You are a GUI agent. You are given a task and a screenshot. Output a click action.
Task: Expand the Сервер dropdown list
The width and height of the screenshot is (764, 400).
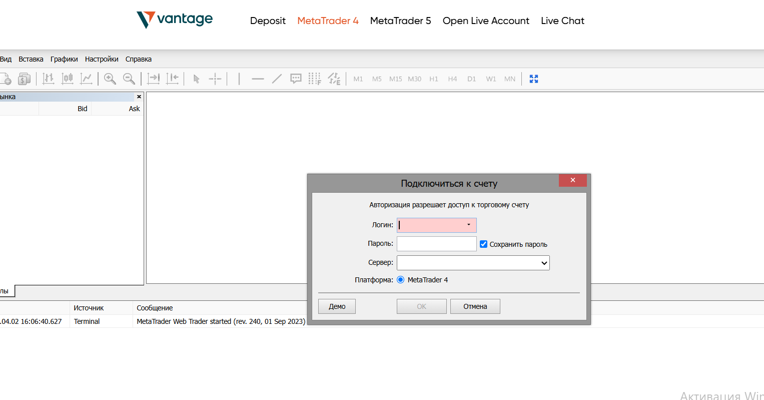coord(544,263)
